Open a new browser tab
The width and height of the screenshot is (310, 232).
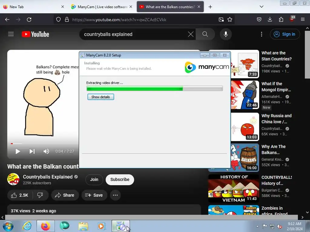click(210, 7)
